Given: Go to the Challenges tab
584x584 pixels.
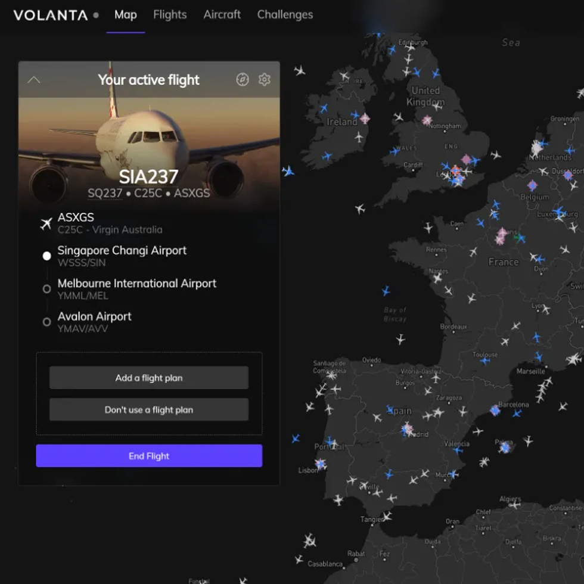Looking at the screenshot, I should tap(285, 14).
